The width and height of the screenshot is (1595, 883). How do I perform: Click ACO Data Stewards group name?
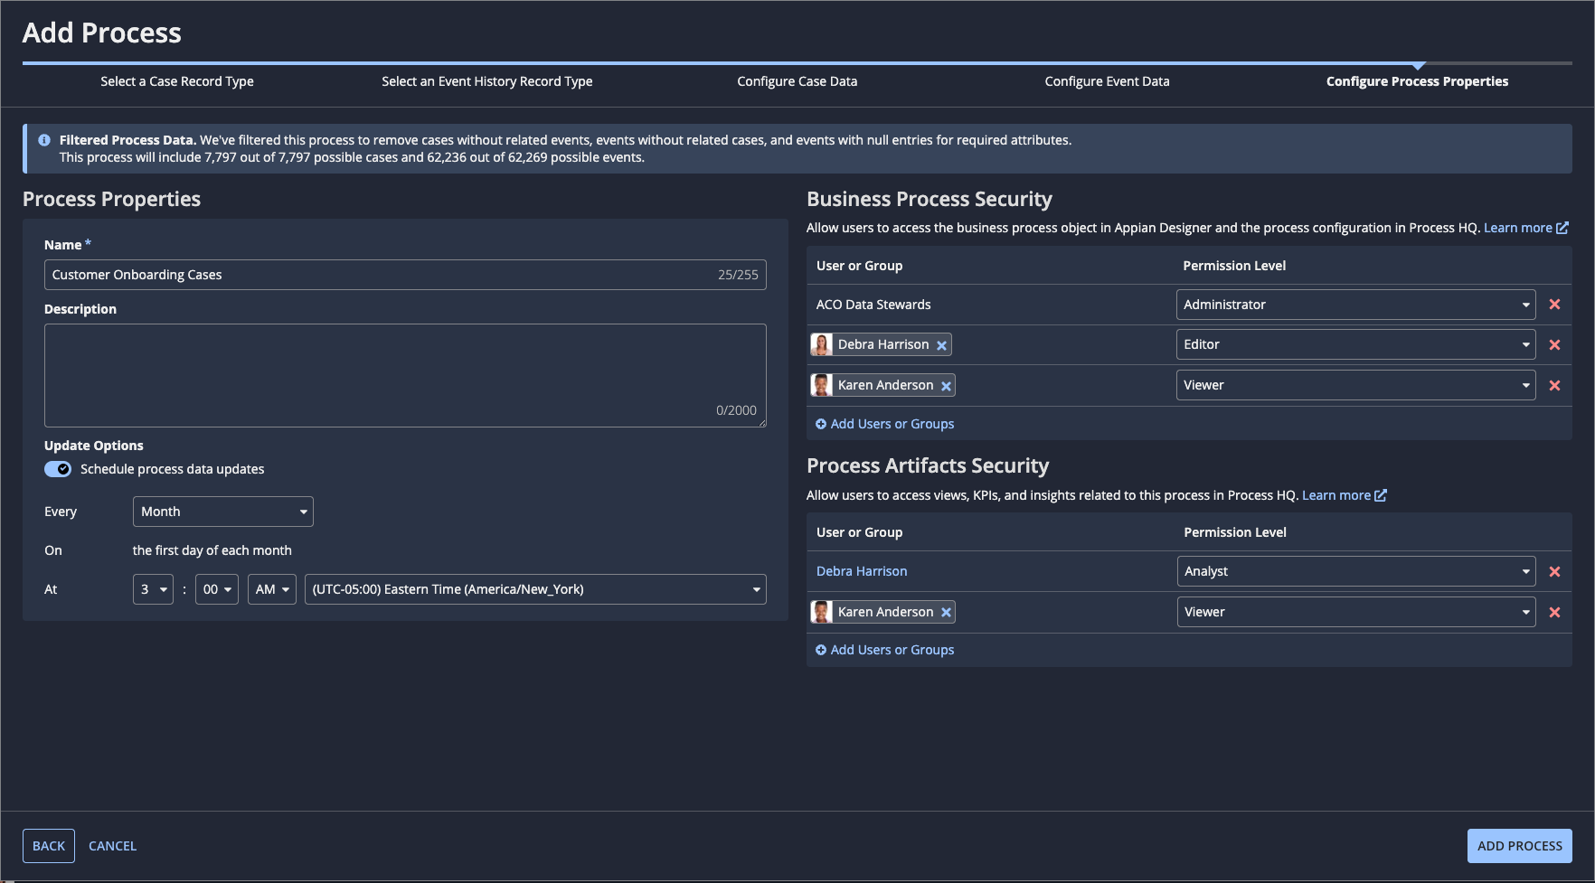click(x=873, y=305)
